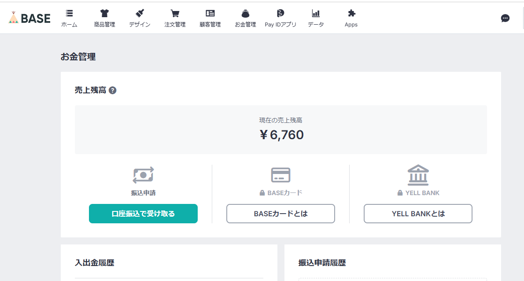524x281 pixels.
Task: Click the BASEカード credit card icon
Action: click(281, 175)
